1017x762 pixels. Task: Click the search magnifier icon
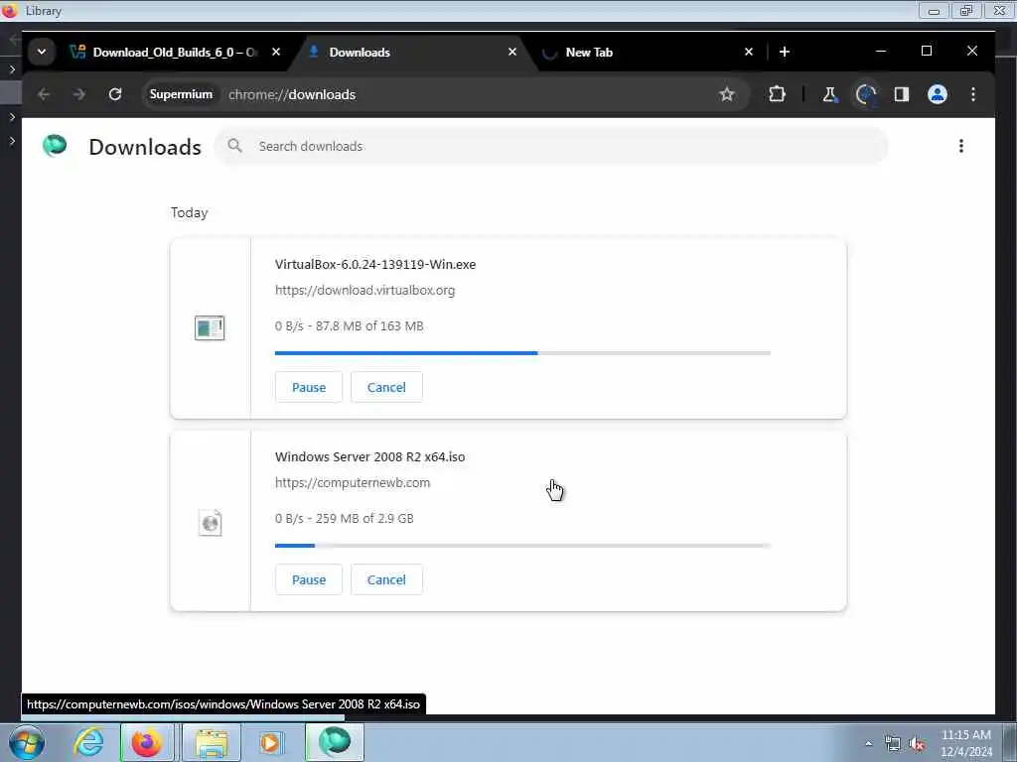[x=234, y=146]
